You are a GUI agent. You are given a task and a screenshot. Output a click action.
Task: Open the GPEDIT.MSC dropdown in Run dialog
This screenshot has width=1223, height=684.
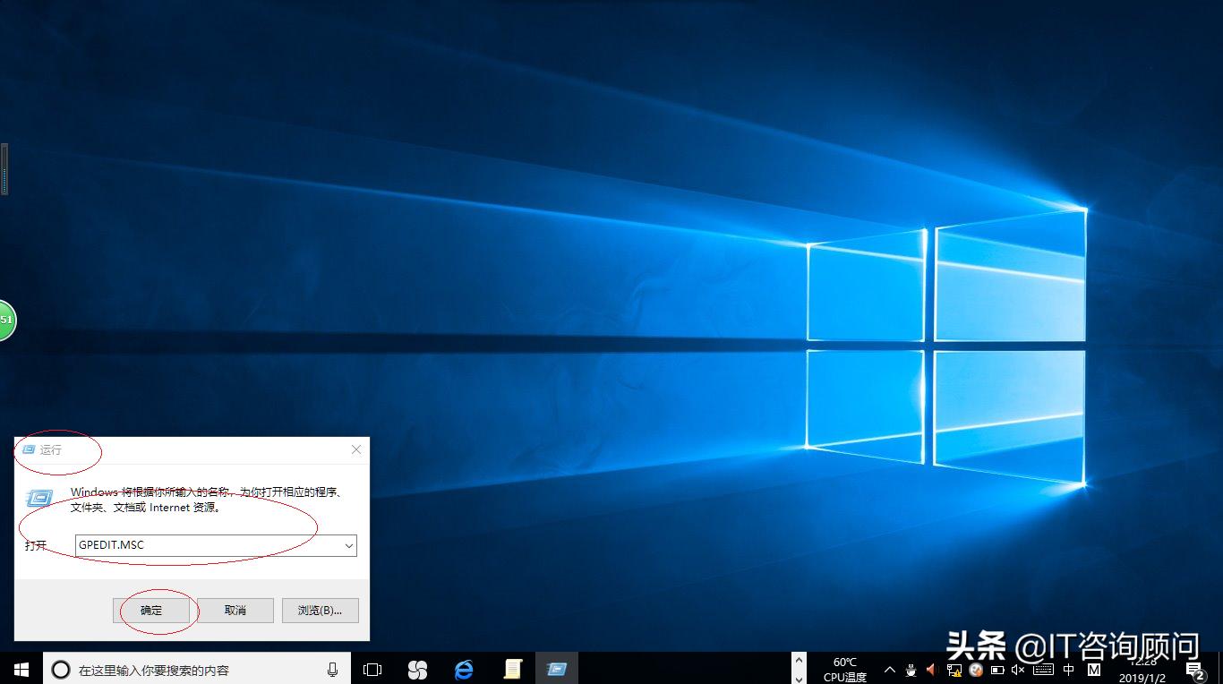[x=348, y=545]
